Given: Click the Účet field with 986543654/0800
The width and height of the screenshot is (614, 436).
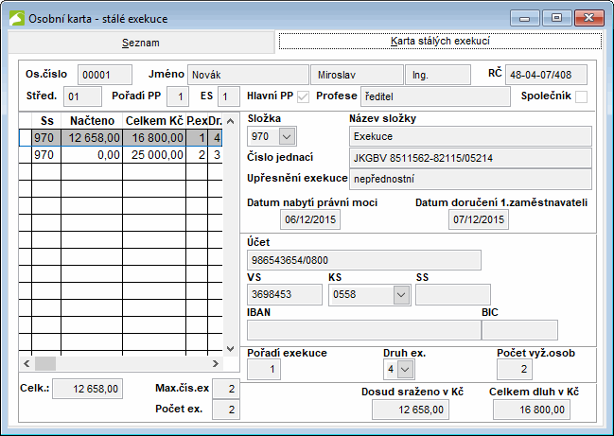Looking at the screenshot, I should (363, 259).
